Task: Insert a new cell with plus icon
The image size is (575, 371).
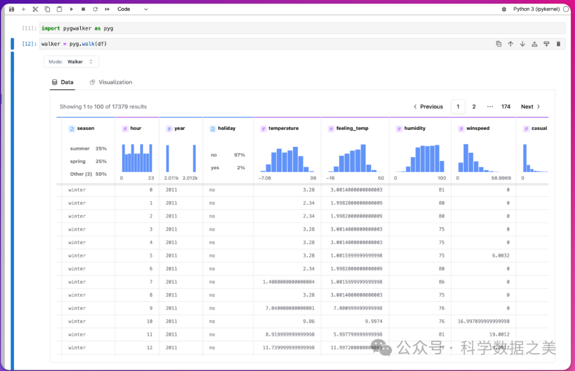Action: coord(23,9)
